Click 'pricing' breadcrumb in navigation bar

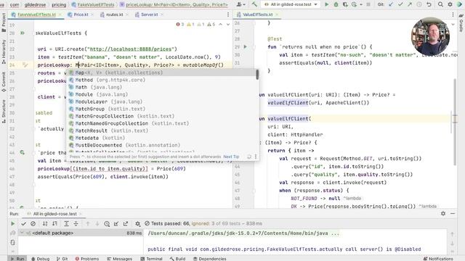click(59, 5)
